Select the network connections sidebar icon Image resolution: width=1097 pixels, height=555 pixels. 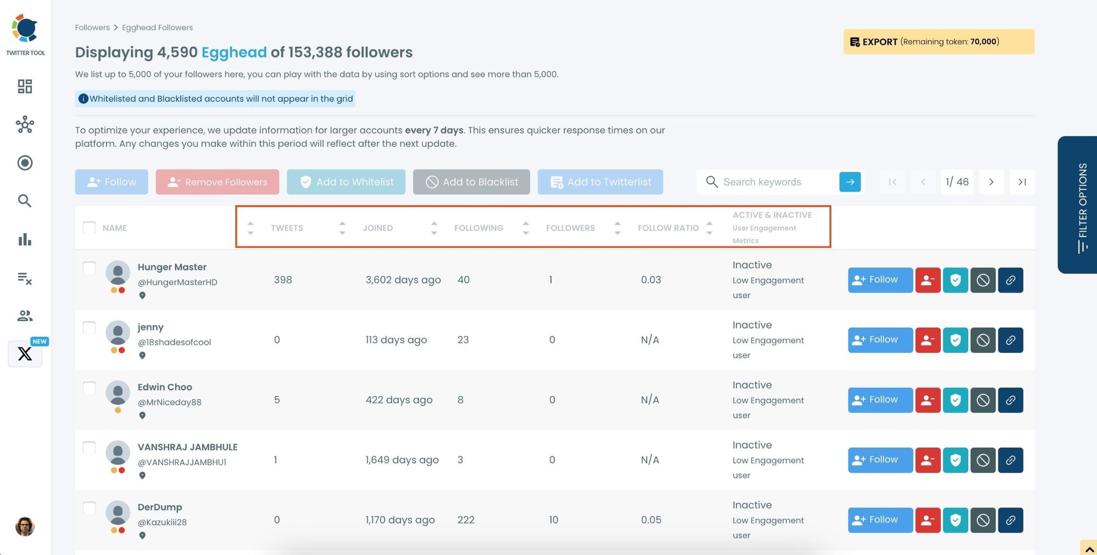pyautogui.click(x=25, y=125)
